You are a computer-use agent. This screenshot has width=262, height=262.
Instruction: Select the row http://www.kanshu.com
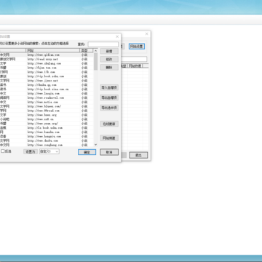point(46,132)
